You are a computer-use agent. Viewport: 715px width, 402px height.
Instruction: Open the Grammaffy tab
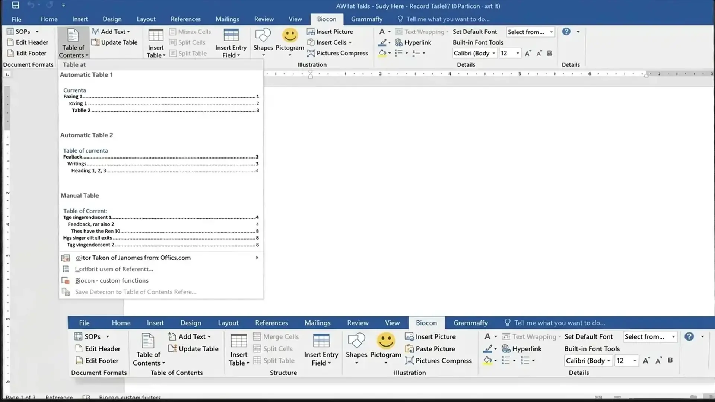(x=366, y=19)
